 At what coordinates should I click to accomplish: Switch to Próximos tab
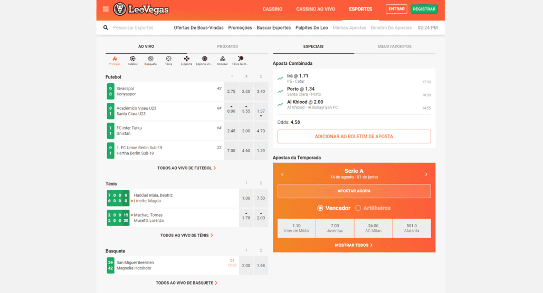click(227, 46)
